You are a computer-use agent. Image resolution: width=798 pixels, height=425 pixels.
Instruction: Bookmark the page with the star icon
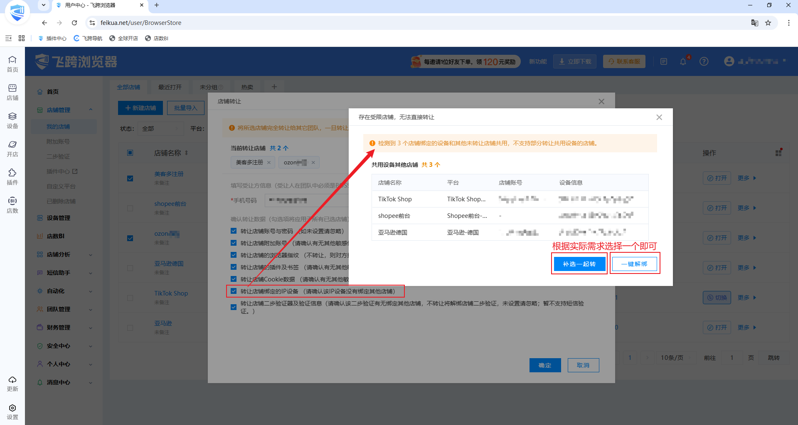pos(768,23)
